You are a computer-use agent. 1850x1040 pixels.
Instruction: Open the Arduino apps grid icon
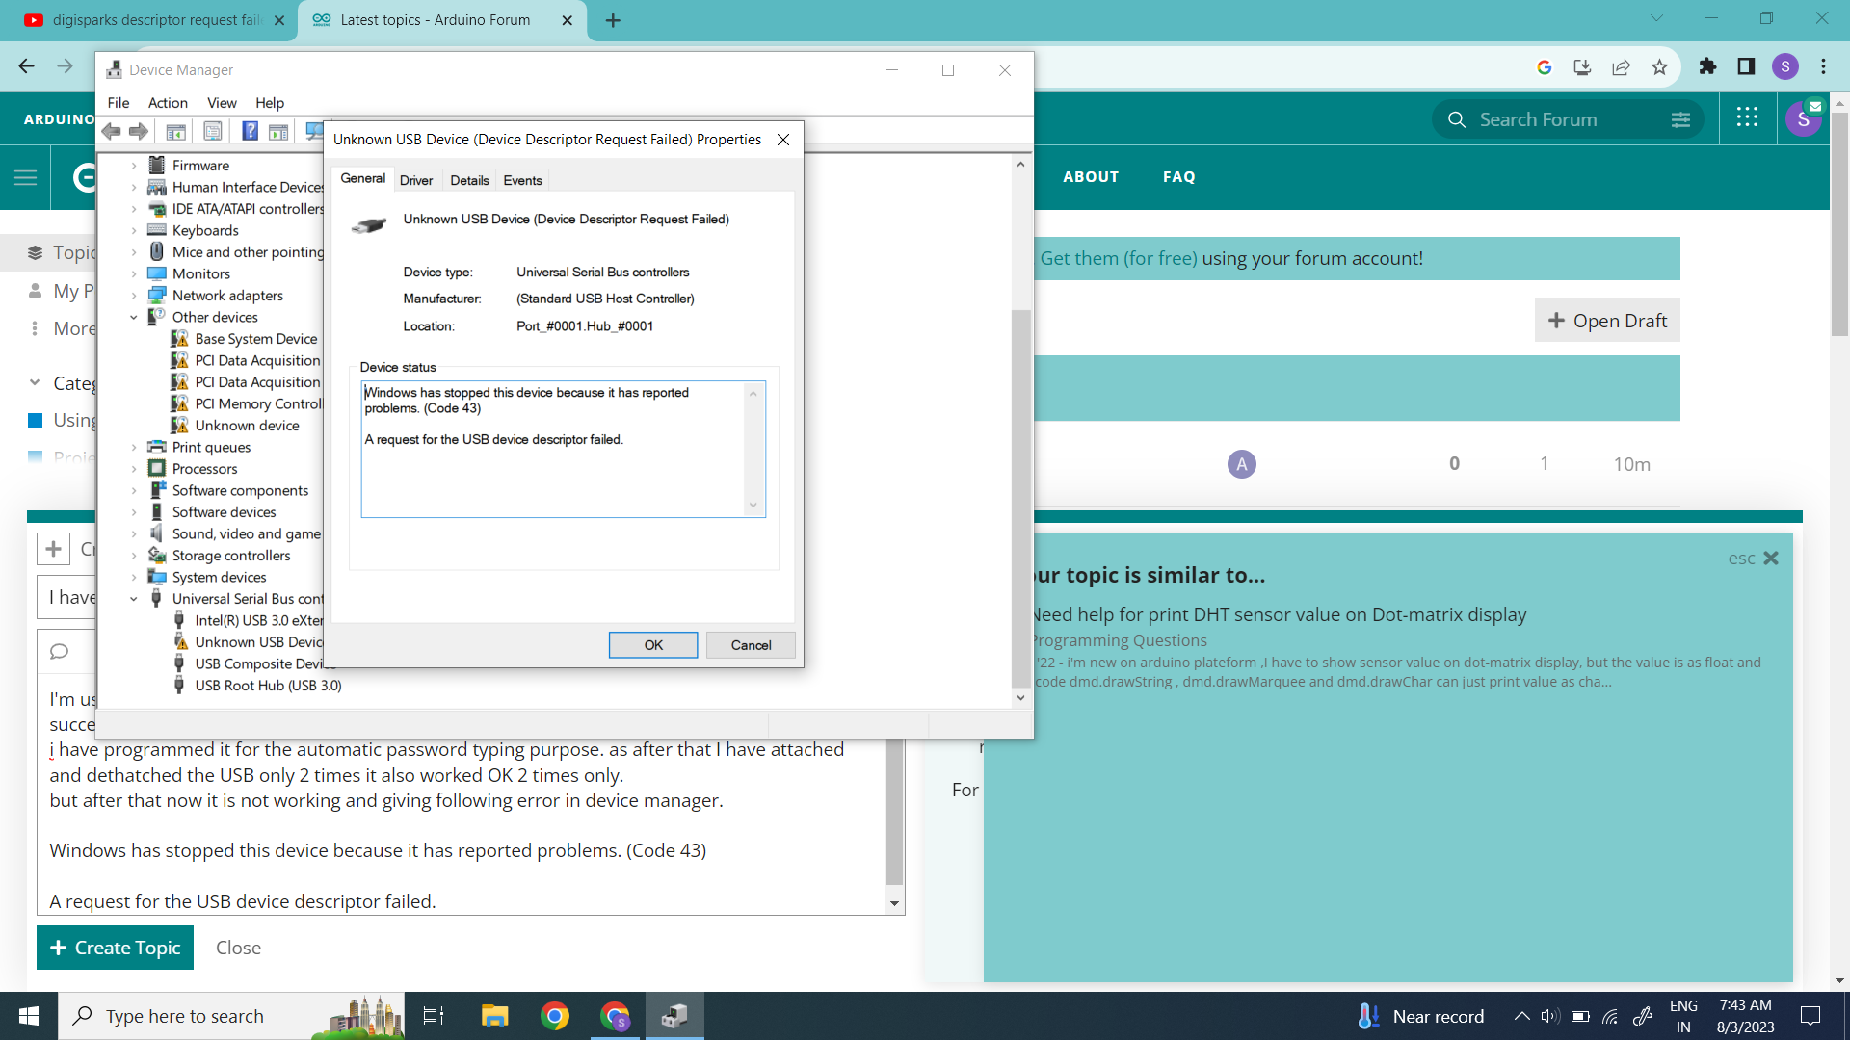click(x=1747, y=117)
